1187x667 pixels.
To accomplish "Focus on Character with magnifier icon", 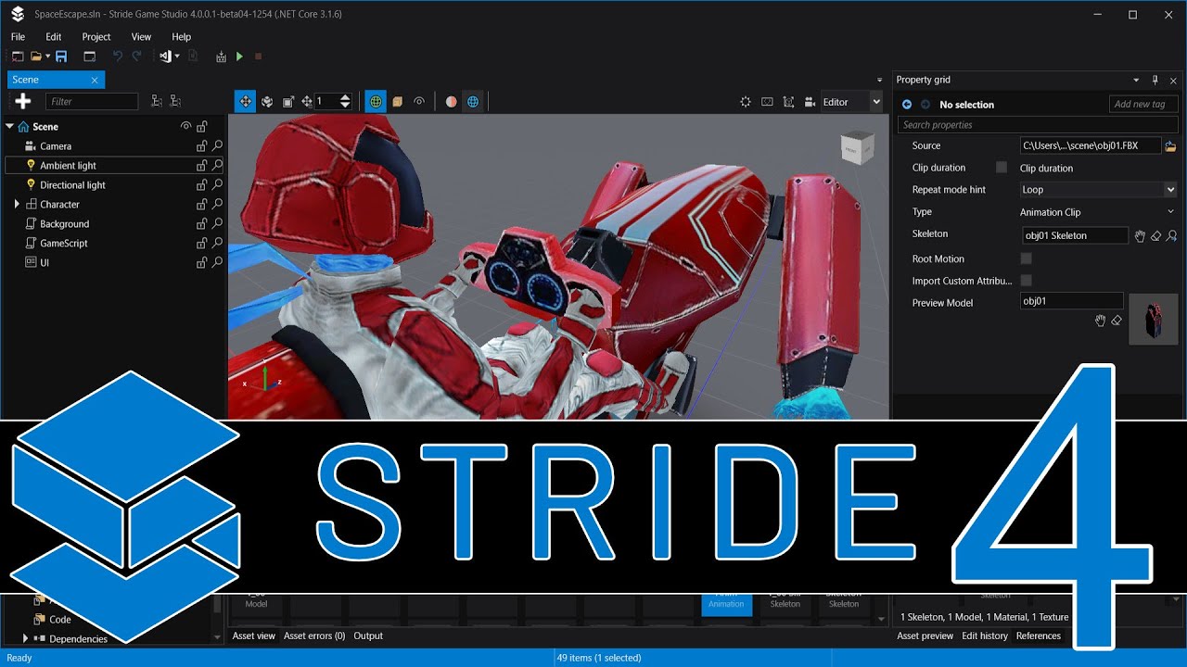I will click(x=217, y=205).
